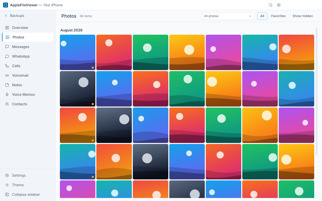Go back to Backups

coord(15,16)
